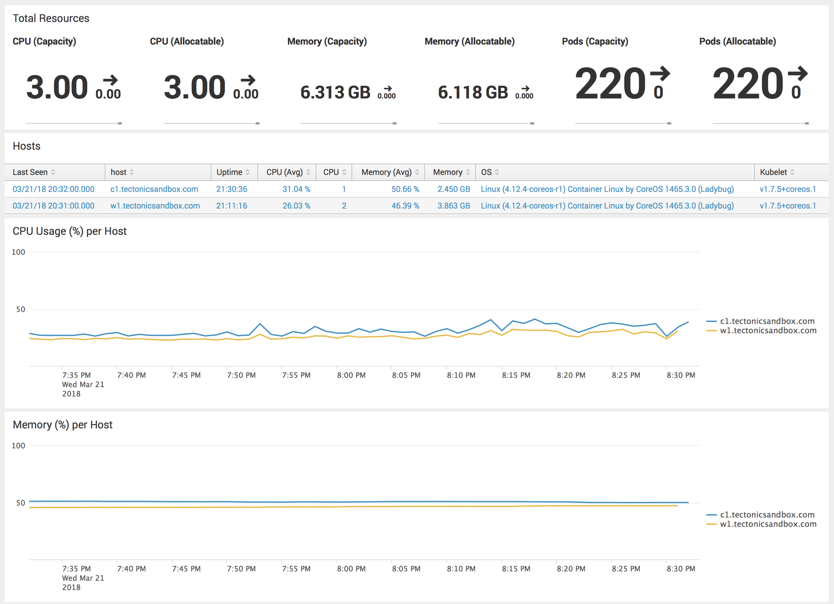Click last seen 03/21/18 20:31:00.000 cell
Viewport: 834px width, 604px height.
tap(53, 206)
